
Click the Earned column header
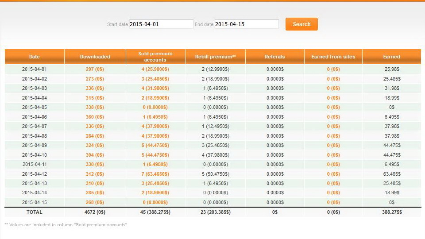pos(391,57)
